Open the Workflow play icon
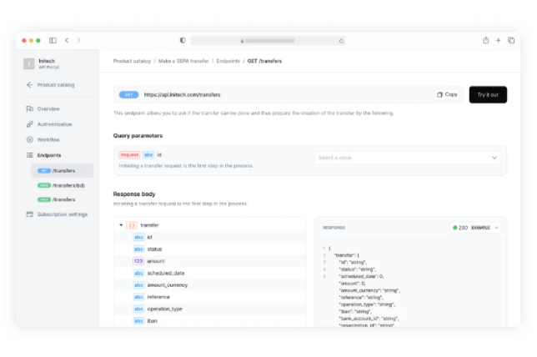Image resolution: width=537 pixels, height=357 pixels. (x=30, y=139)
